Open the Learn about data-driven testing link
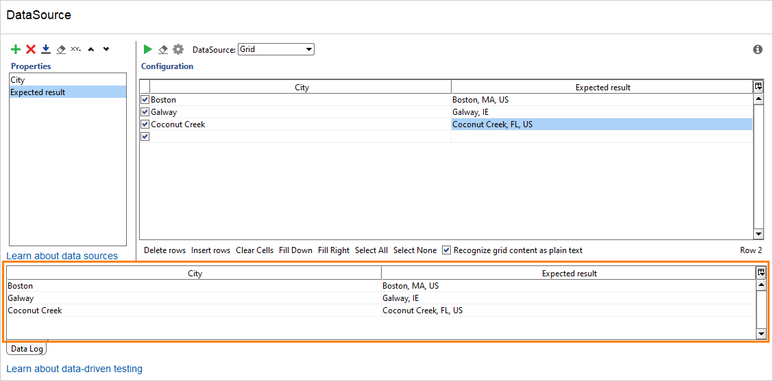 [75, 369]
